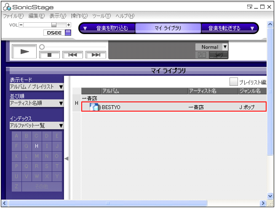Screen dimensions: 275x208
Task: Select the BESTYO album row
Action: (x=174, y=107)
